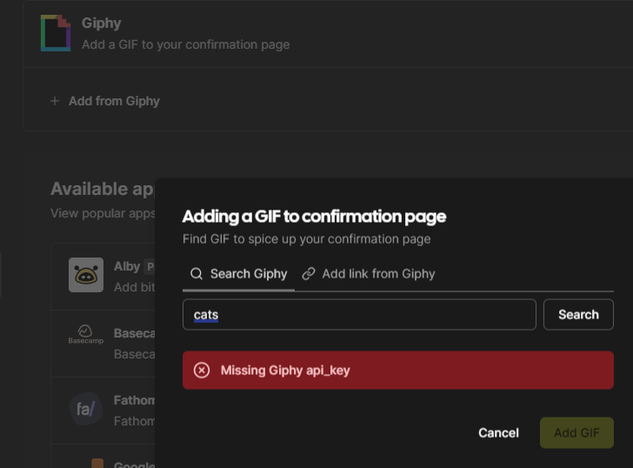The height and width of the screenshot is (468, 633).
Task: Click the Basecamp logo icon
Action: (x=85, y=335)
